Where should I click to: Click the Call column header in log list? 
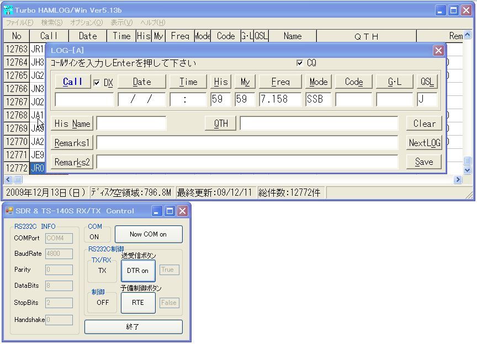pos(49,36)
